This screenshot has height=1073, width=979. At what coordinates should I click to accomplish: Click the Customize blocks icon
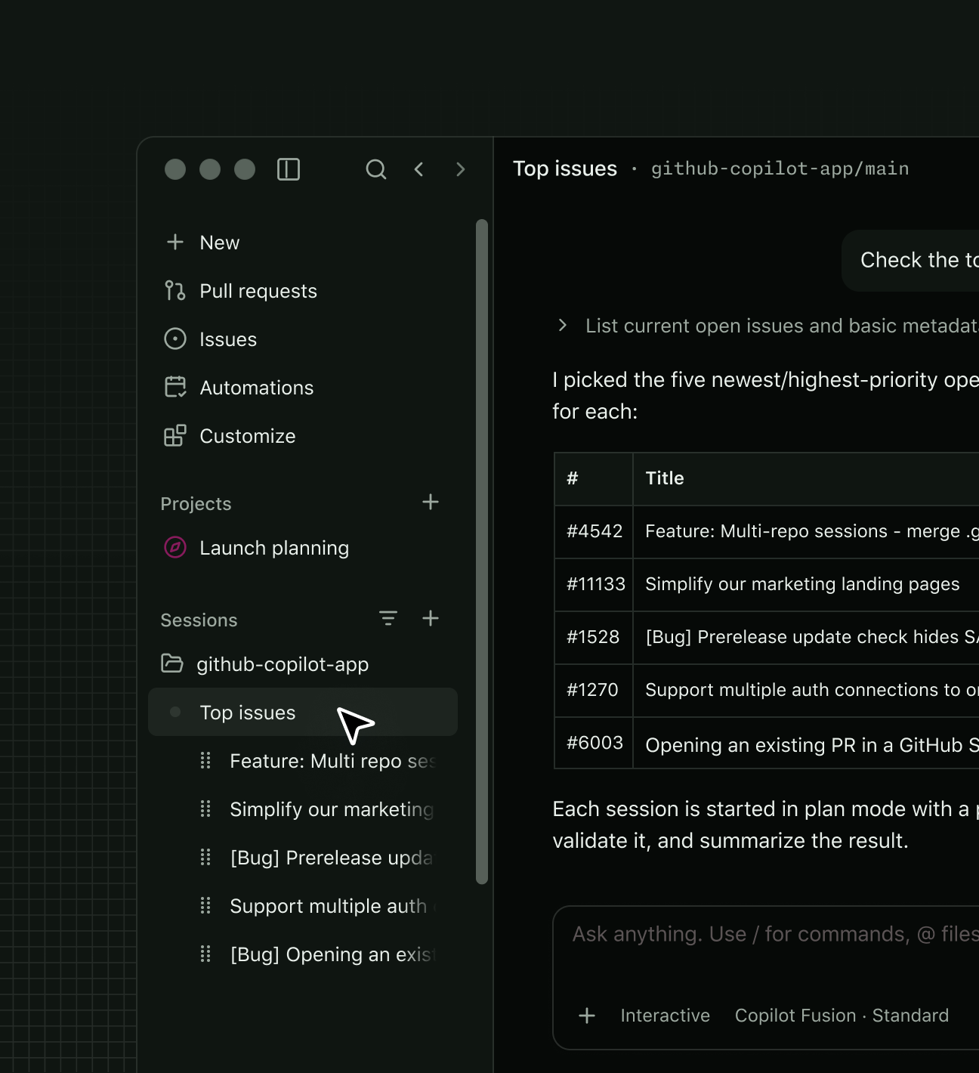175,435
